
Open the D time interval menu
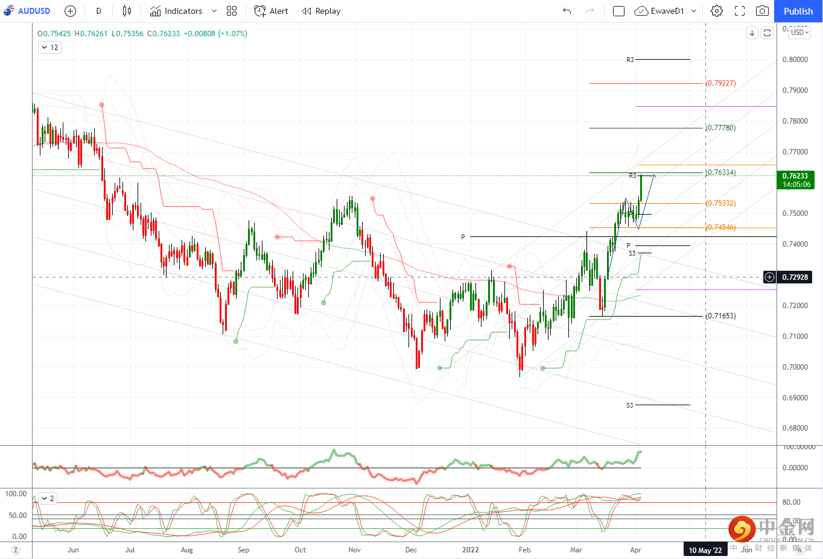98,11
